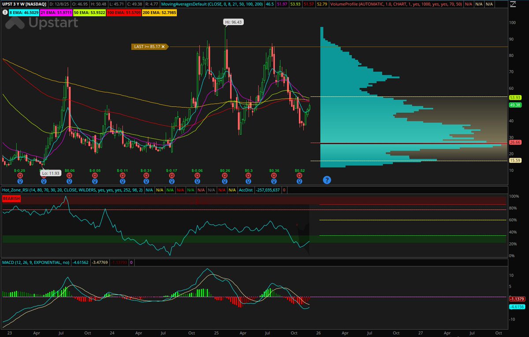Image resolution: width=529 pixels, height=337 pixels.
Task: Click the blue question mark icon
Action: pyautogui.click(x=327, y=179)
